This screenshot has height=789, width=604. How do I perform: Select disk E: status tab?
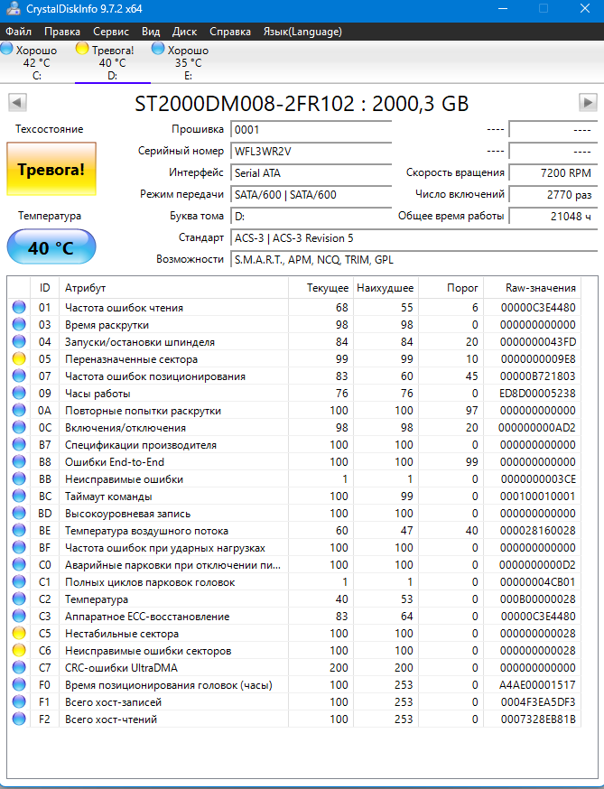pos(188,62)
